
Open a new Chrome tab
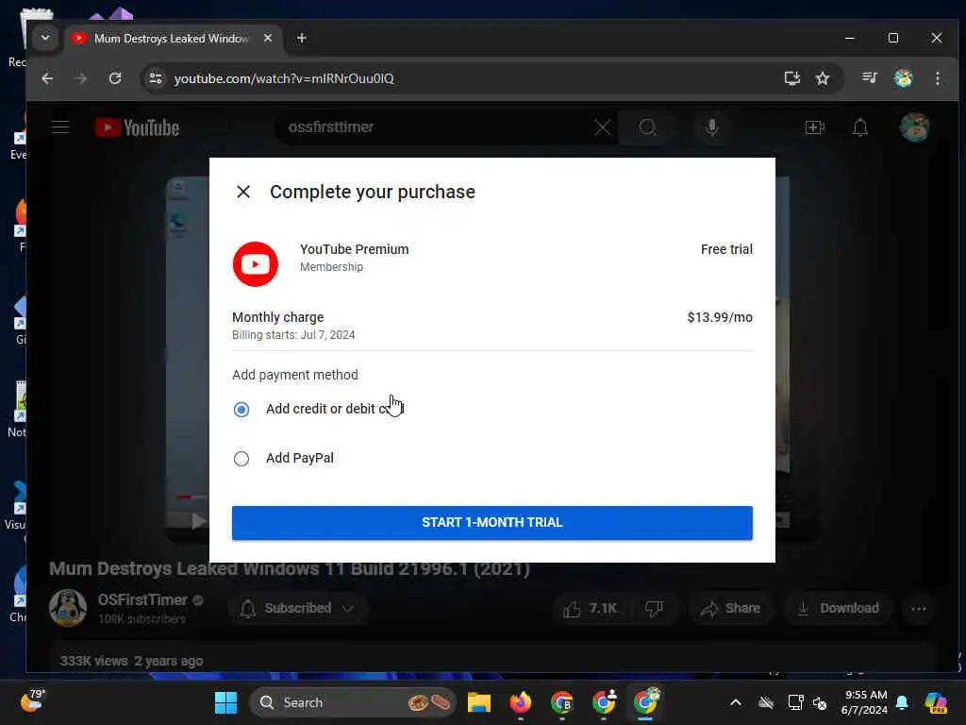click(301, 38)
